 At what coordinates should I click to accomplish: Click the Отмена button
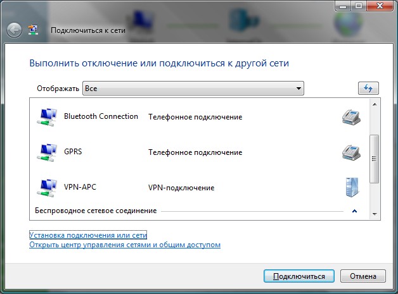(363, 276)
